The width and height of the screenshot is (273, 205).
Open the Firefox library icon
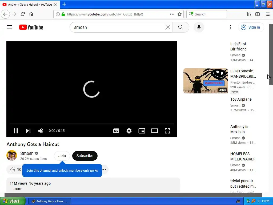point(249,14)
